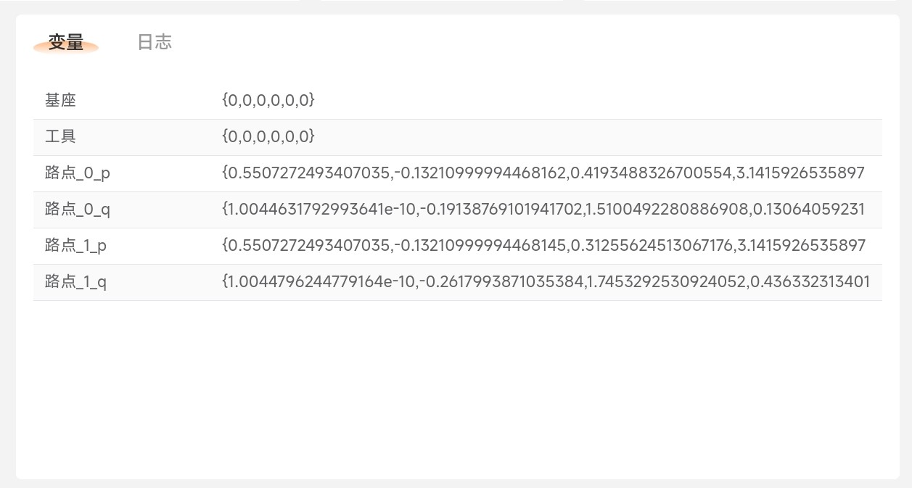The image size is (912, 488).
Task: Click value starting 1.0044631792993641e-10
Action: point(543,210)
